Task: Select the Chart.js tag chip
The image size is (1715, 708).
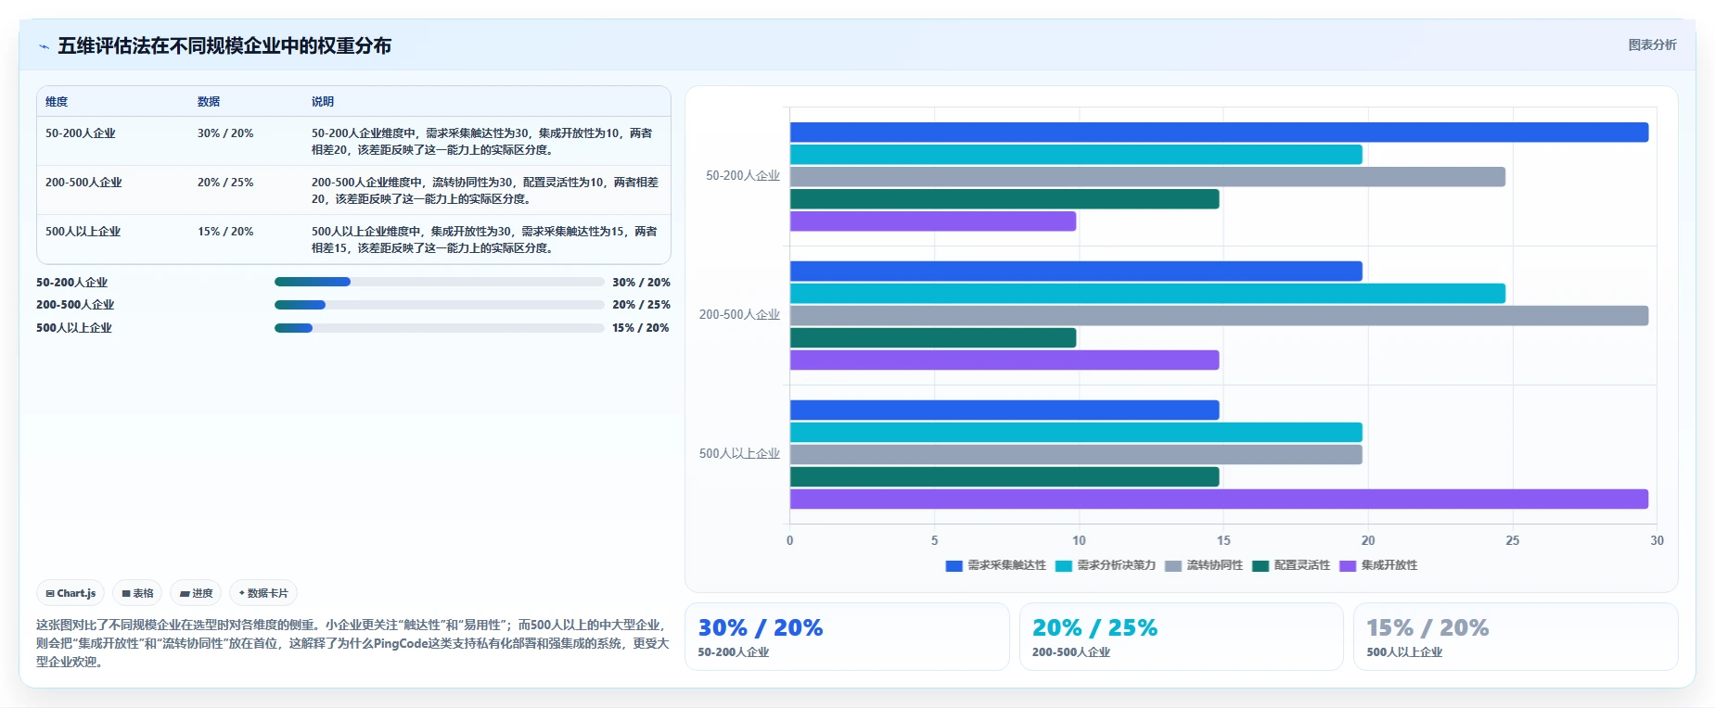Action: (70, 593)
